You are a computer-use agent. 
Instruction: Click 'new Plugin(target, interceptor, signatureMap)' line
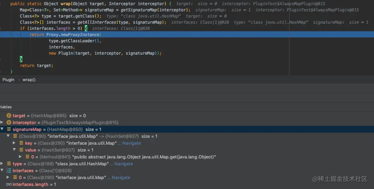pyautogui.click(x=105, y=53)
